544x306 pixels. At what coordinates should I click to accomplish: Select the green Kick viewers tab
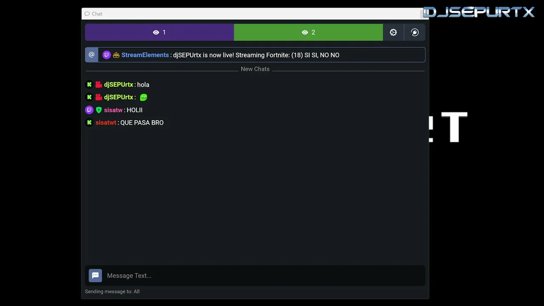click(309, 32)
